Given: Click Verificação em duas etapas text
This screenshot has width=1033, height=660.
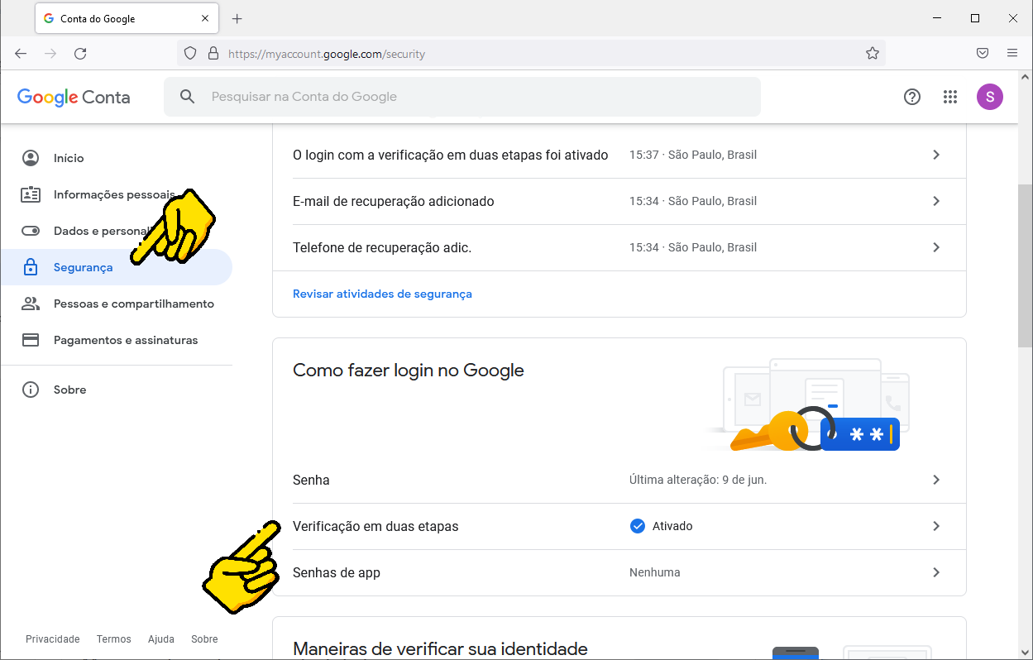Looking at the screenshot, I should point(375,526).
